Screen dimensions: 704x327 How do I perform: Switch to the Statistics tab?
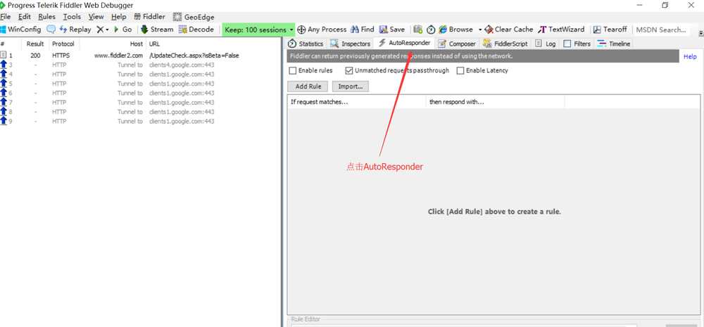(306, 44)
